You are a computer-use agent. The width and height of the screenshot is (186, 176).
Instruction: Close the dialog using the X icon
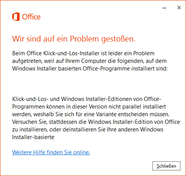[179, 8]
